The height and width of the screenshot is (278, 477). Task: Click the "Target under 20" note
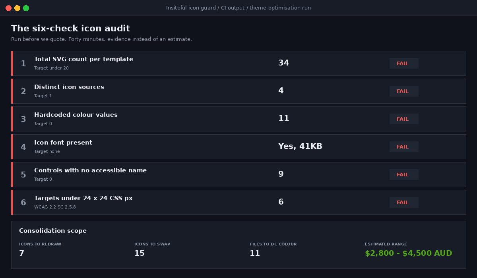pyautogui.click(x=51, y=68)
